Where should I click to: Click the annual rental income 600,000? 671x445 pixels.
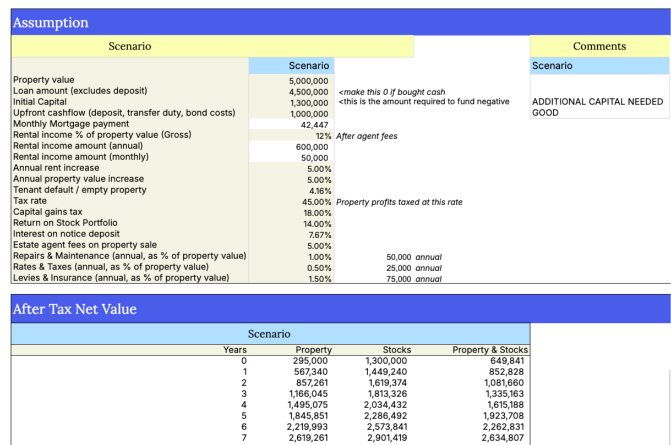(292, 147)
